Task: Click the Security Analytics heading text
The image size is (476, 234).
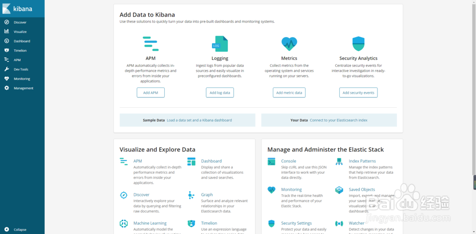Action: pyautogui.click(x=358, y=58)
